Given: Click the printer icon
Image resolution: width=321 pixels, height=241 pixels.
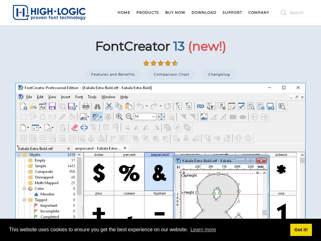Looking at the screenshot, I should tap(86, 106).
